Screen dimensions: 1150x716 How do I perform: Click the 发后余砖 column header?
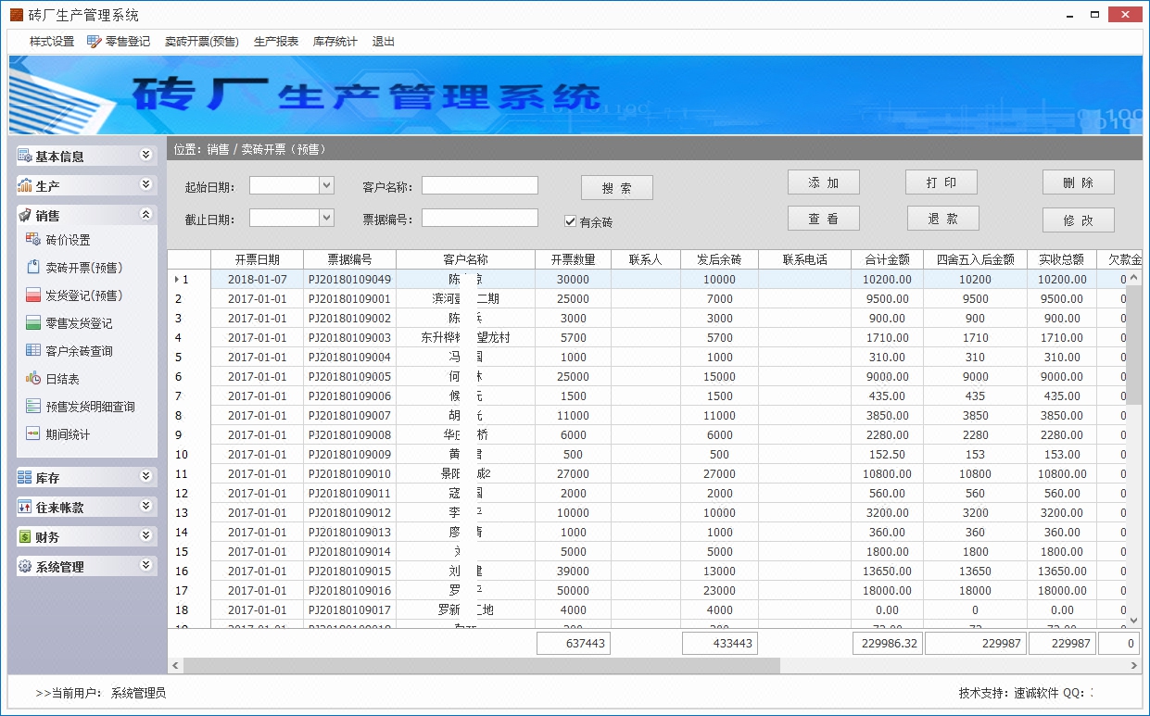coord(719,259)
